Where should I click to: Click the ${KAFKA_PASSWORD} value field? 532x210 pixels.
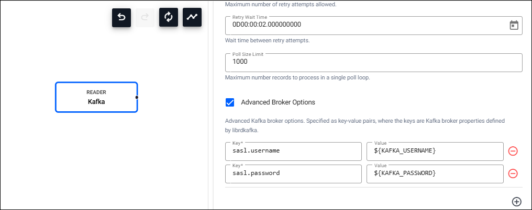(x=435, y=173)
